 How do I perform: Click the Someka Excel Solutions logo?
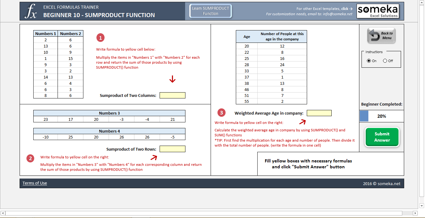(x=378, y=11)
